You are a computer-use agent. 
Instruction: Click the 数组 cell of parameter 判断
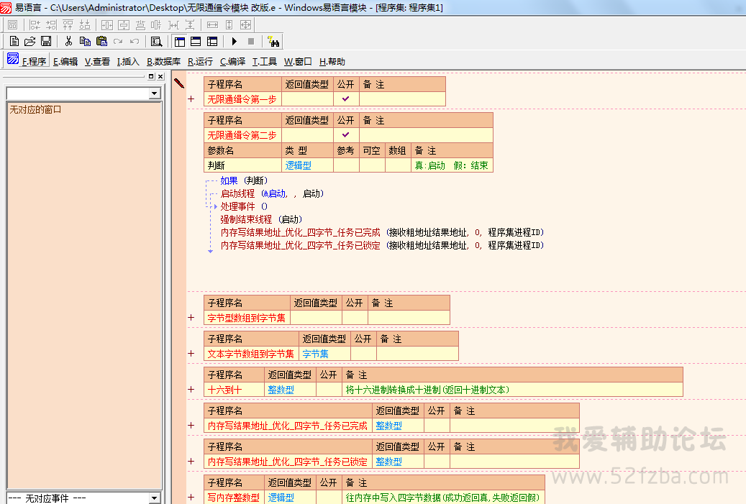coord(399,165)
